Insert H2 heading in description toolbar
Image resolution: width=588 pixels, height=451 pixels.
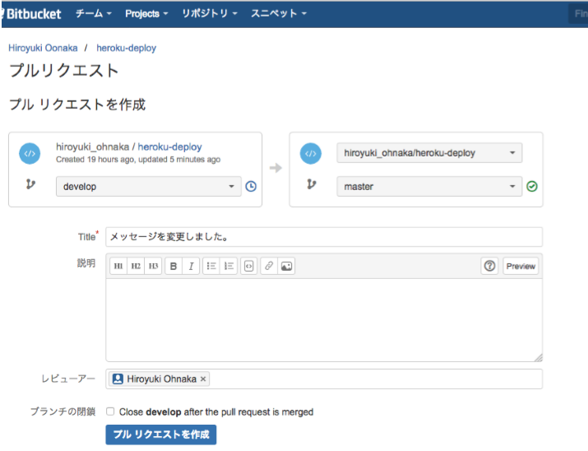tap(136, 266)
